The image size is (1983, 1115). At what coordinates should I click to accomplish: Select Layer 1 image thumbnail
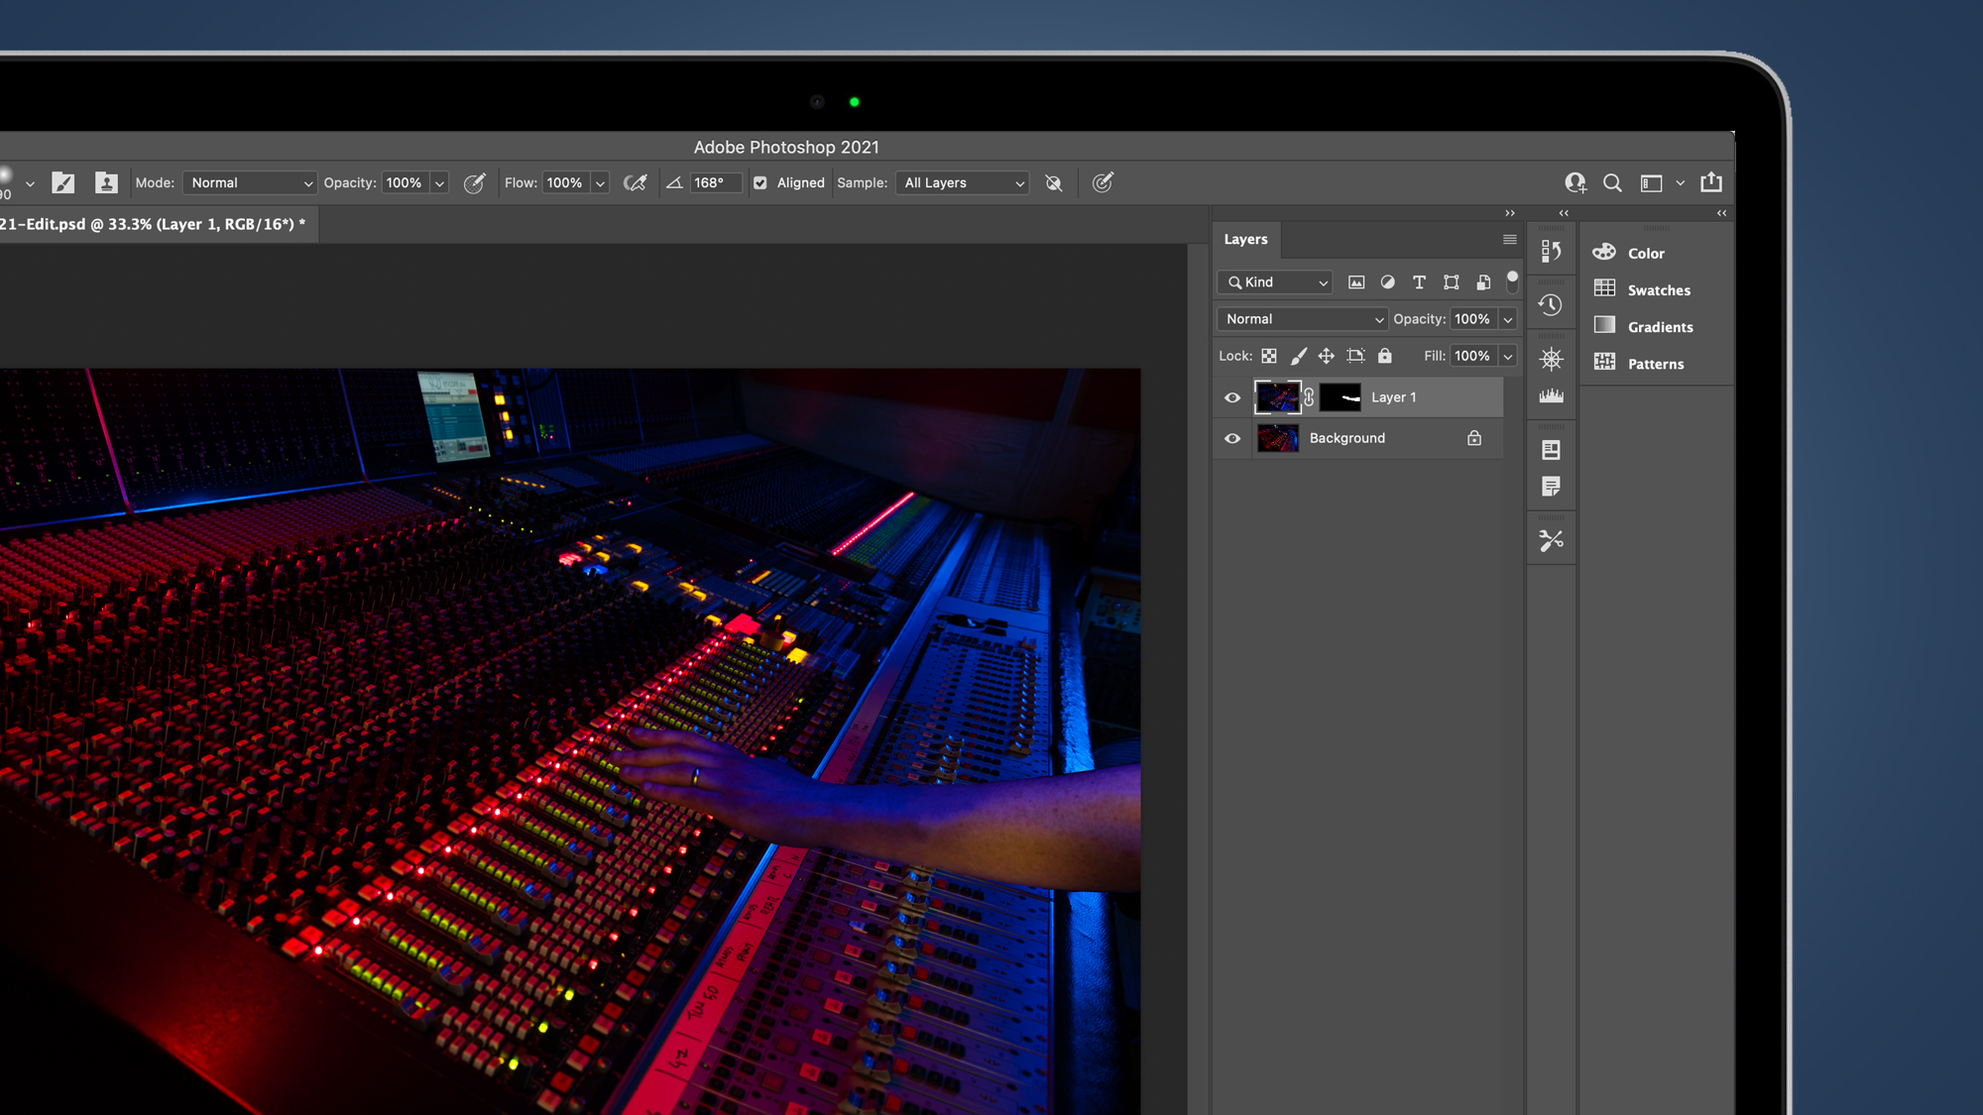(1278, 397)
